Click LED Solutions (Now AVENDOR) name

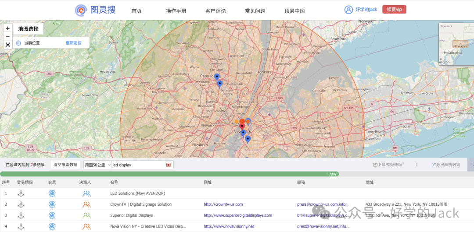pos(137,193)
